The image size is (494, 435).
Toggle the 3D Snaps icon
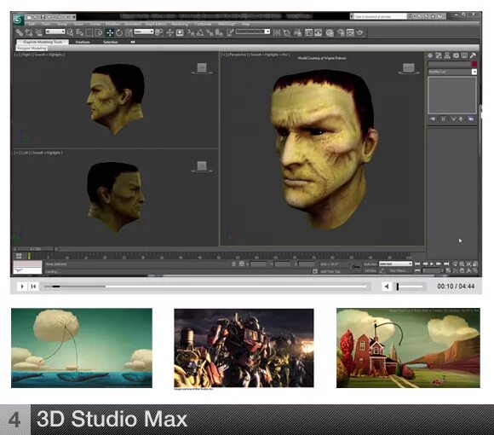click(191, 32)
